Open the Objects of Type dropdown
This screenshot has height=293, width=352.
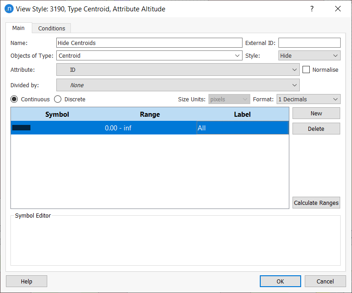click(149, 56)
